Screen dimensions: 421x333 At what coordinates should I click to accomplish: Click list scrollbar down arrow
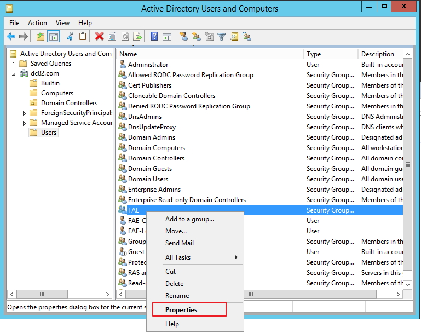tap(407, 284)
